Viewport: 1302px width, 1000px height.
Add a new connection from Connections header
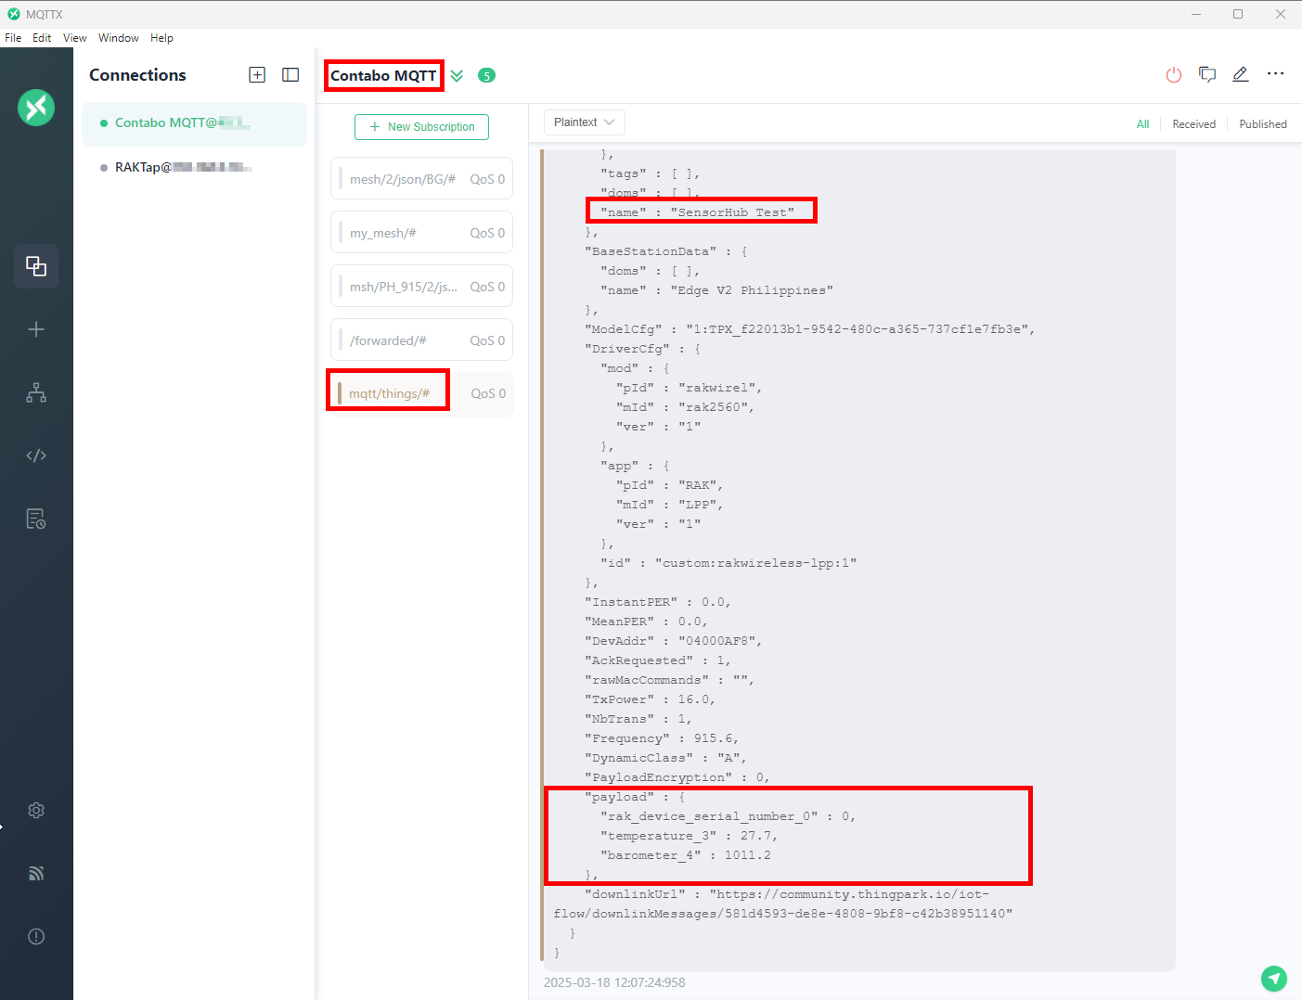pyautogui.click(x=258, y=75)
